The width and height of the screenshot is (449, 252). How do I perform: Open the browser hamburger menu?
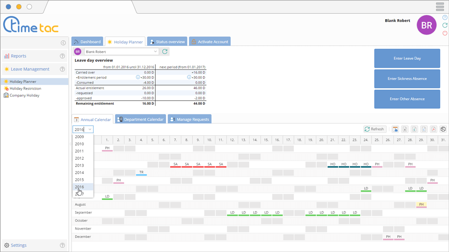[x=440, y=7]
